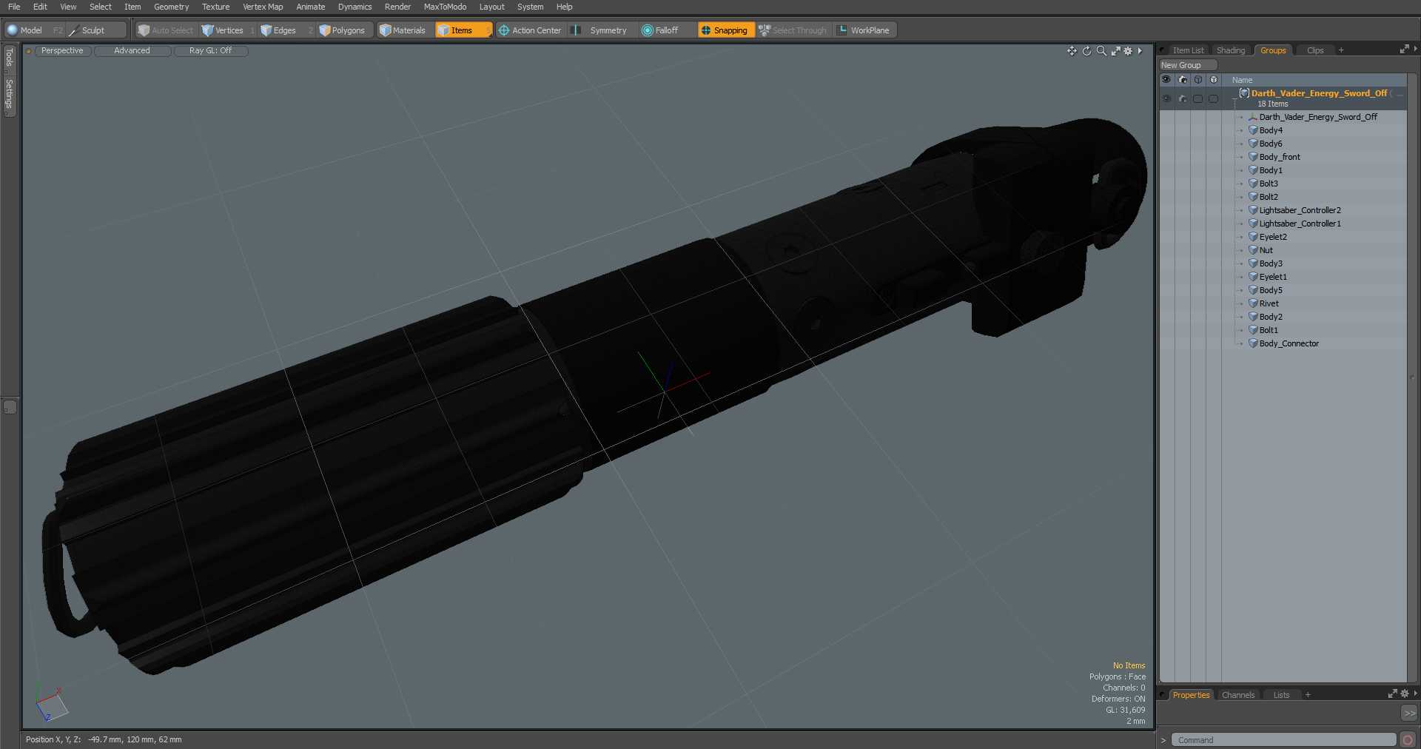Open the Render menu
This screenshot has width=1421, height=749.
[397, 7]
